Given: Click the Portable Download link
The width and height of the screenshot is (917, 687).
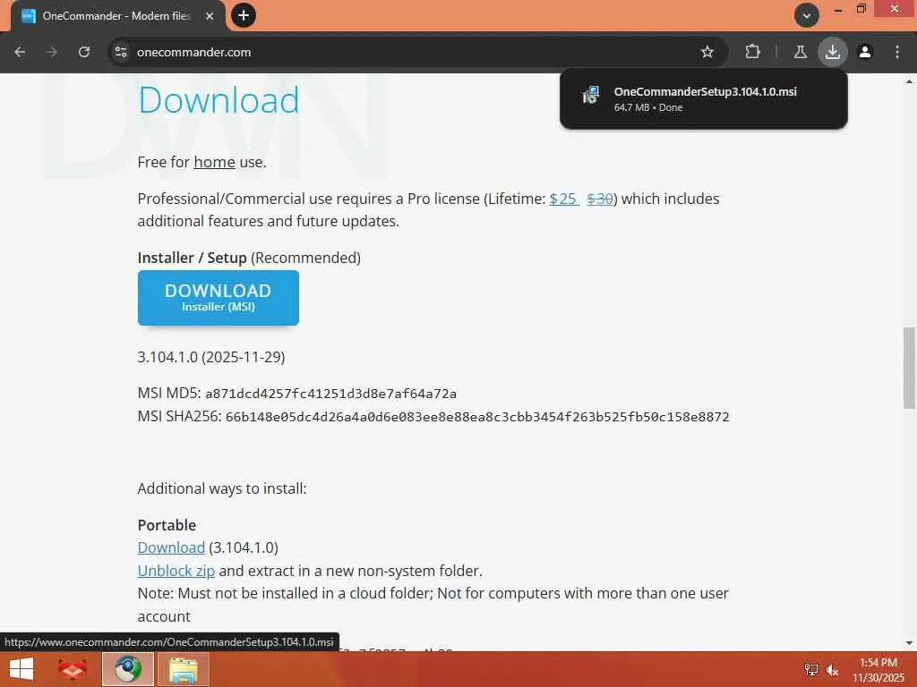Looking at the screenshot, I should (x=171, y=548).
